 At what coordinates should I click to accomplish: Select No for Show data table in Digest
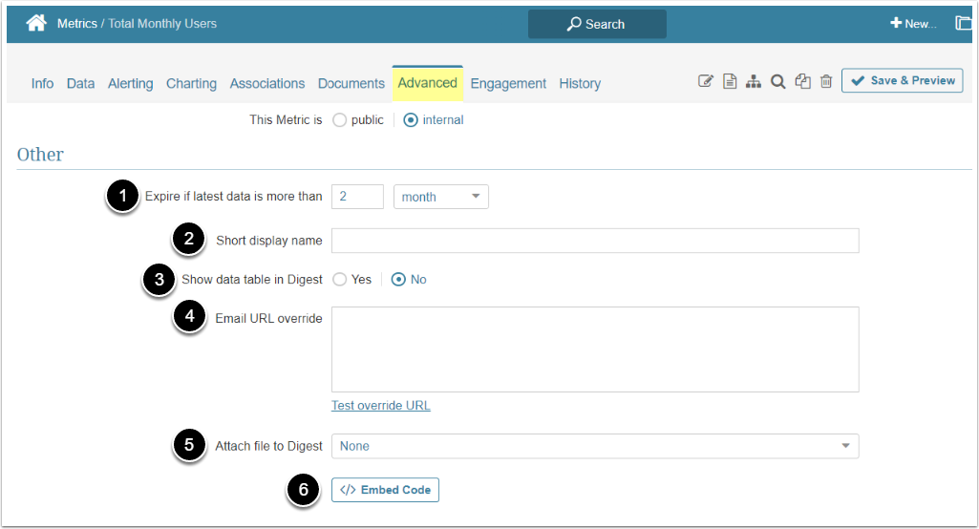click(x=399, y=280)
